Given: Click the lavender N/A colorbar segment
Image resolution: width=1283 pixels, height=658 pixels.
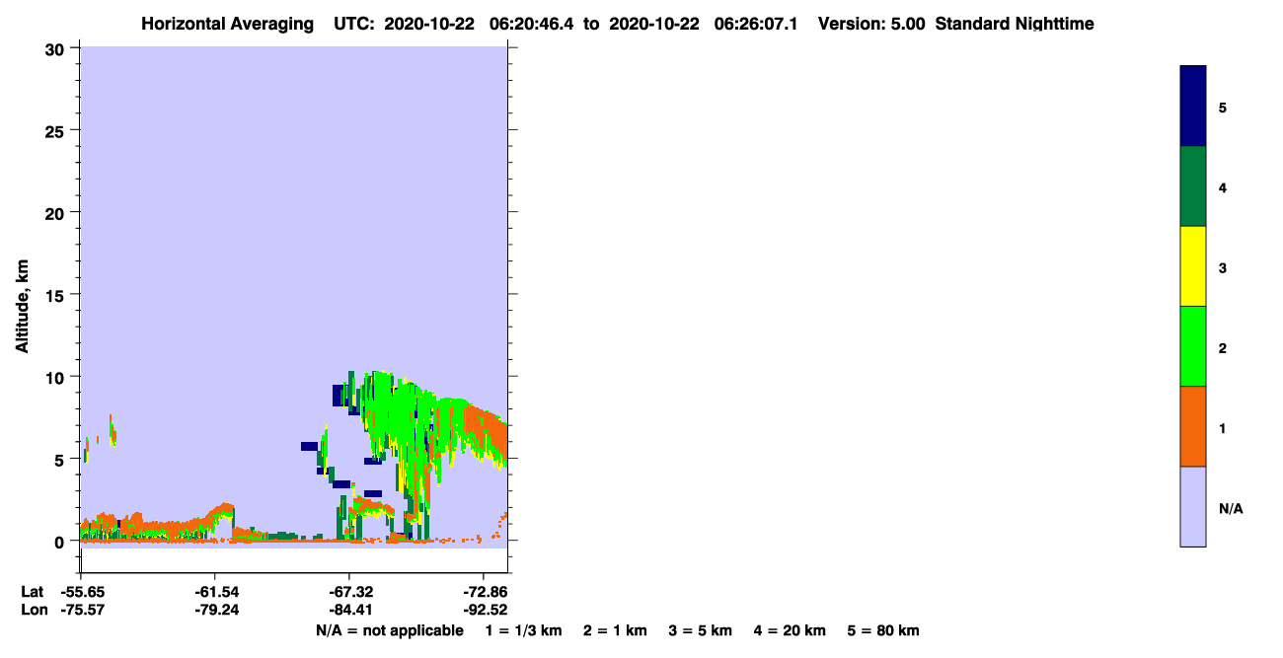Looking at the screenshot, I should pyautogui.click(x=1193, y=506).
